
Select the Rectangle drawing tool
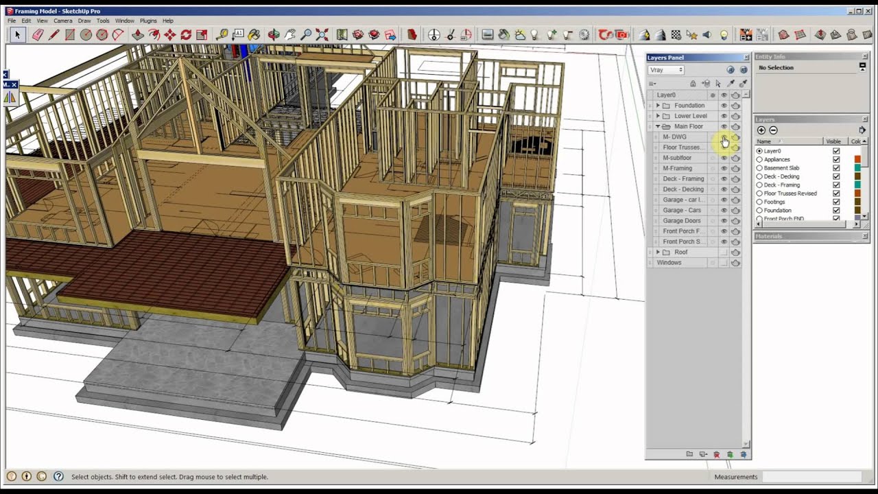point(70,35)
